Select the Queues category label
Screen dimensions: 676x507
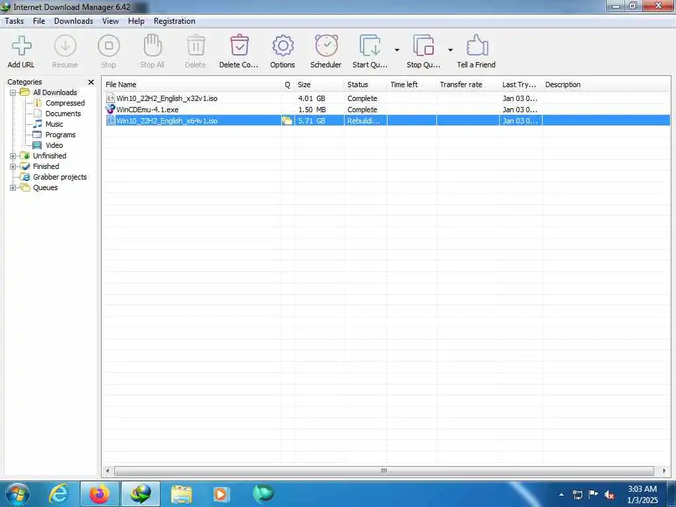coord(46,187)
